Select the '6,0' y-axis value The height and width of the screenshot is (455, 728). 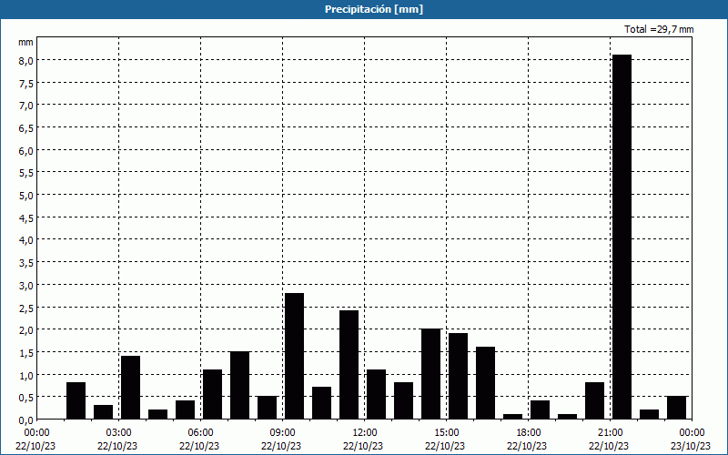(x=26, y=150)
